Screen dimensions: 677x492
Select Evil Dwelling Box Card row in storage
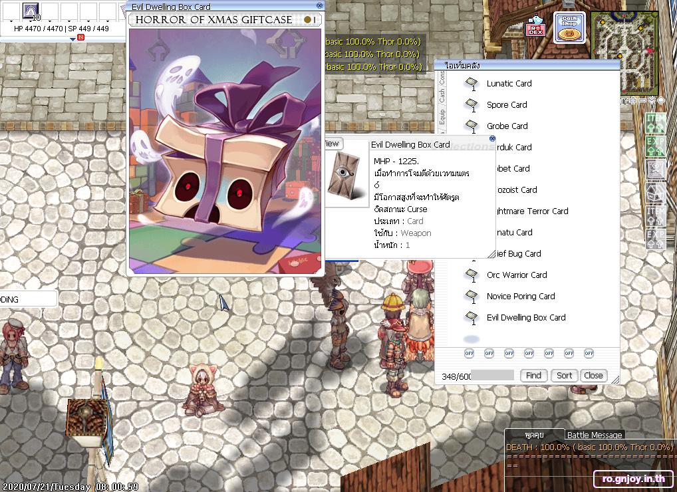[x=526, y=318]
